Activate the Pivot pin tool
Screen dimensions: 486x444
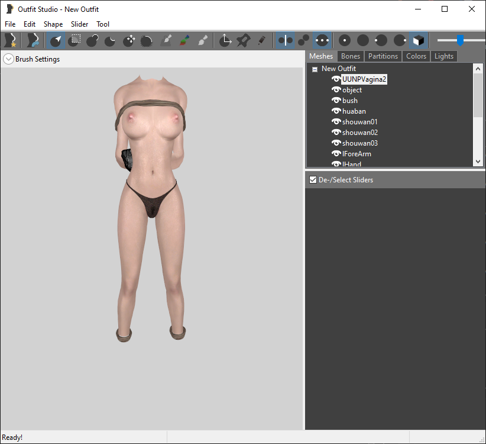click(x=244, y=40)
